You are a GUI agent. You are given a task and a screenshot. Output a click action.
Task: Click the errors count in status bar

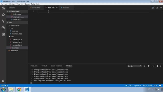tap(3, 86)
